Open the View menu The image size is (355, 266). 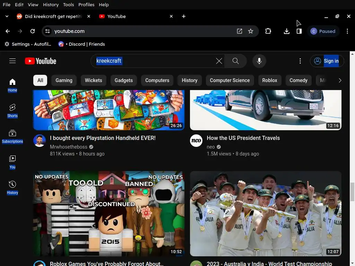(33, 5)
